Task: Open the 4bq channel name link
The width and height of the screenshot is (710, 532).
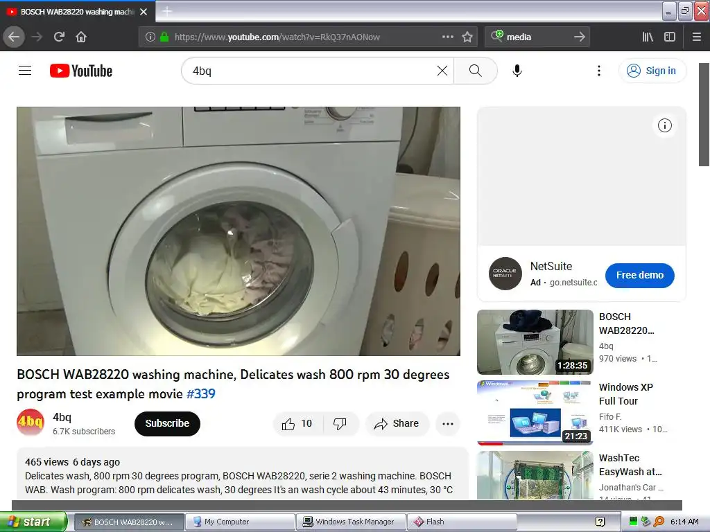Action: point(62,417)
